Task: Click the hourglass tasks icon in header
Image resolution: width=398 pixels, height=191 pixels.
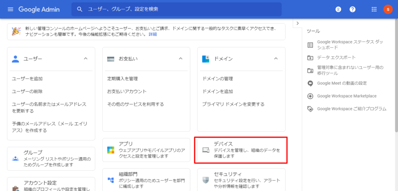Action: [x=338, y=9]
